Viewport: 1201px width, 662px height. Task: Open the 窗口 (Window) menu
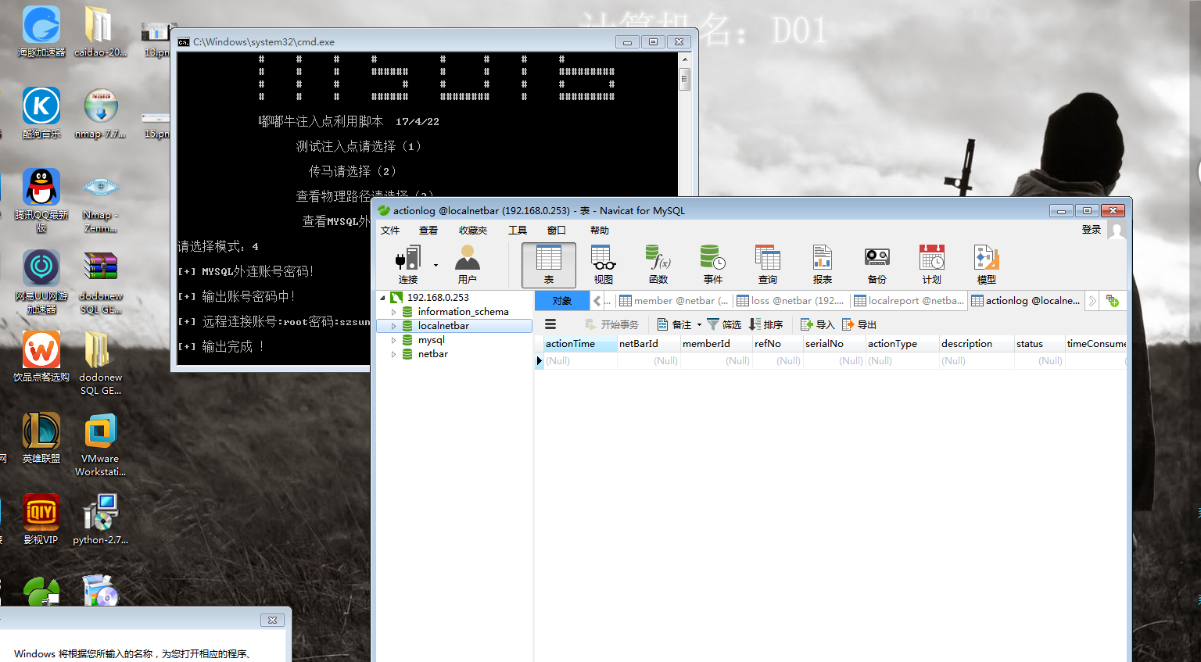[x=557, y=231]
